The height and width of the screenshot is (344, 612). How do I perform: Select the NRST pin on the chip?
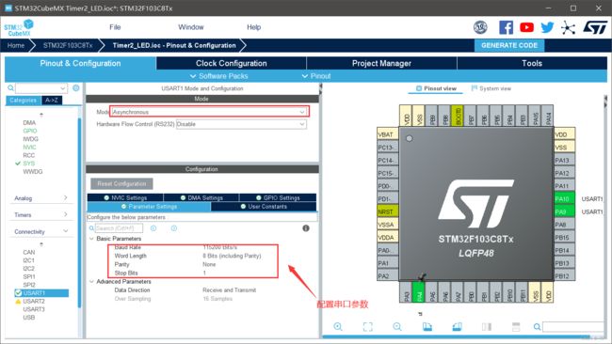[x=388, y=211]
